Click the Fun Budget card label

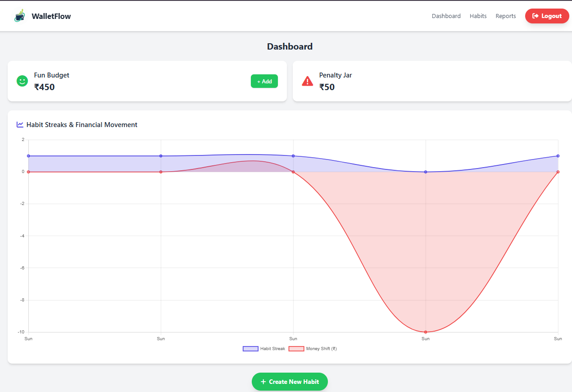(52, 75)
